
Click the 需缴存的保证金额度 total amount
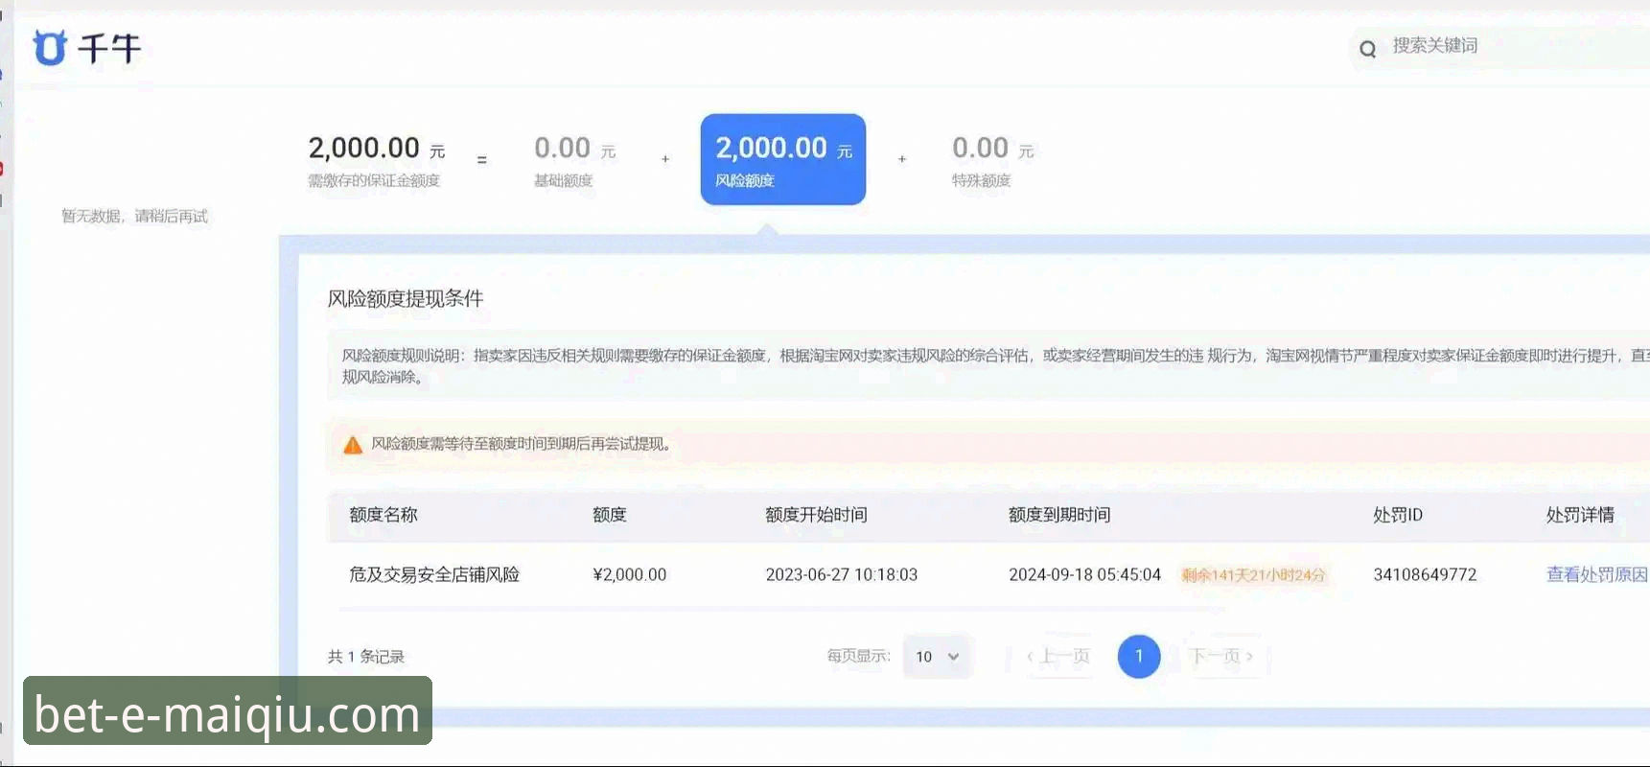coord(376,160)
